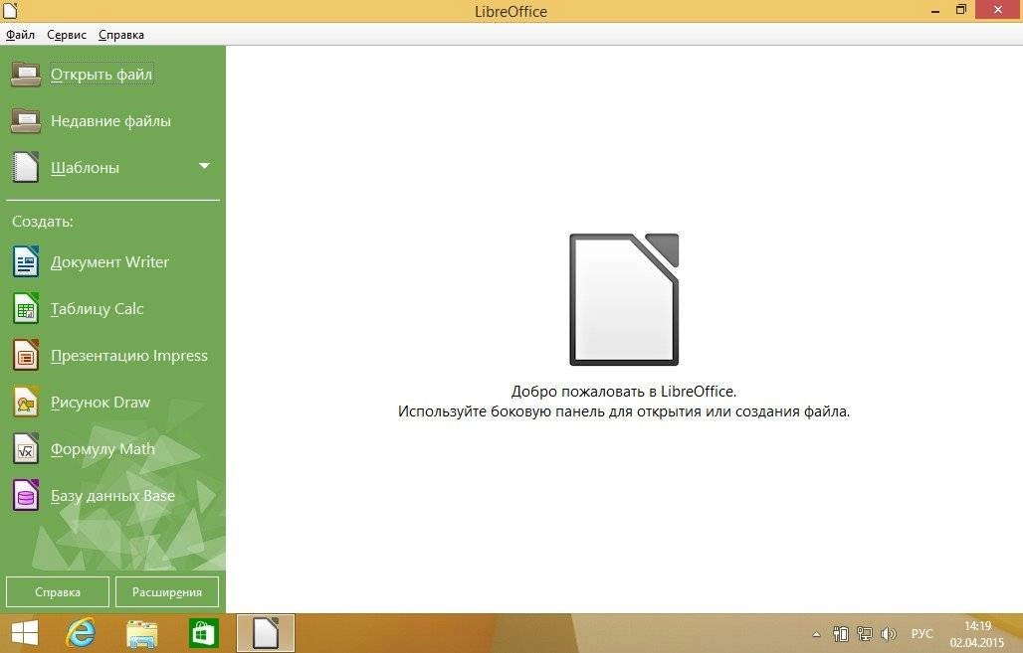Click the Math formula icon
Viewport: 1023px width, 653px height.
coord(26,449)
